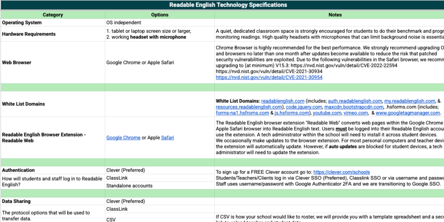Screen dimensions: 444x222
Task: Click the 'quiet, dedicated classroom space' notes text
Action: (329, 34)
